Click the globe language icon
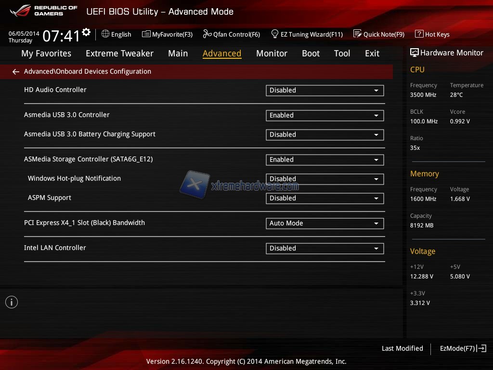This screenshot has width=493, height=370. tap(105, 34)
